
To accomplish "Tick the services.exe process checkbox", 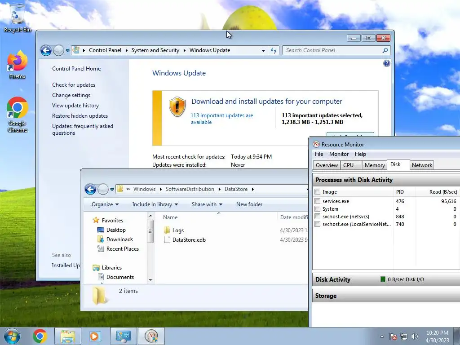I will [317, 201].
